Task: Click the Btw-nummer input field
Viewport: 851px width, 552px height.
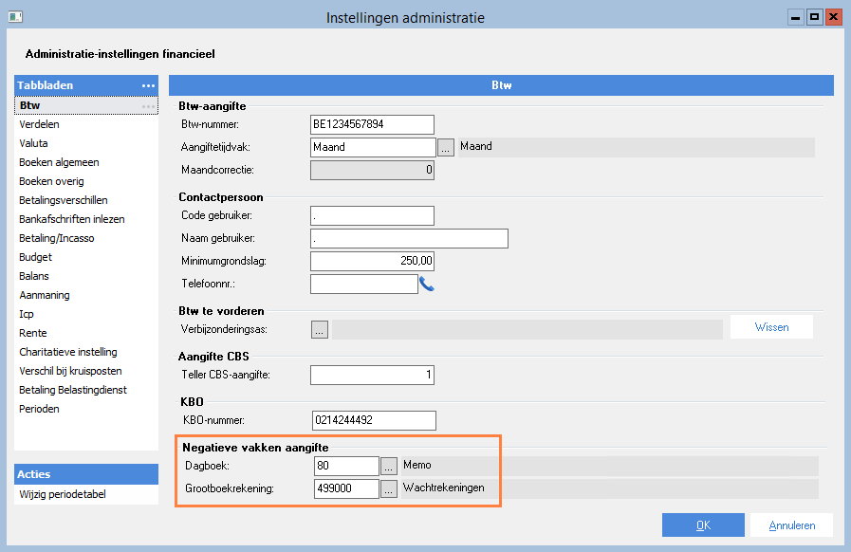Action: point(372,124)
